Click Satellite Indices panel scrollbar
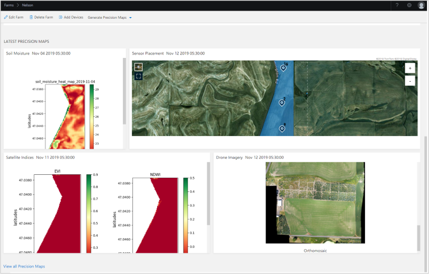The width and height of the screenshot is (429, 274). pyautogui.click(x=208, y=193)
